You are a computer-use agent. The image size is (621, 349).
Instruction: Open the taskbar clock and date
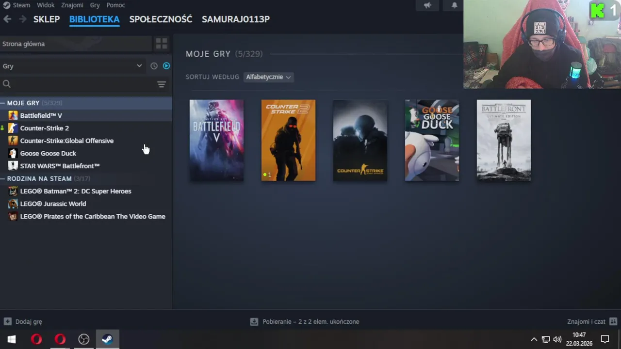(x=579, y=339)
